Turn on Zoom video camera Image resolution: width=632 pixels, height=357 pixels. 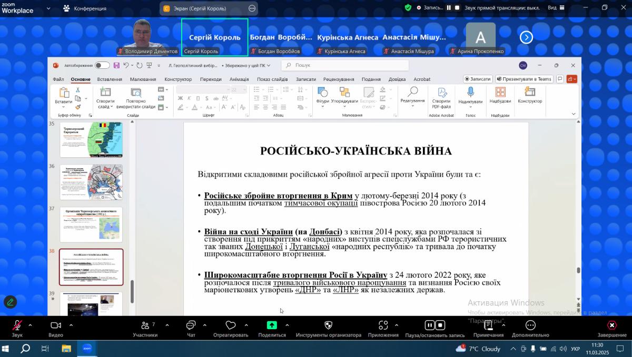coord(56,325)
